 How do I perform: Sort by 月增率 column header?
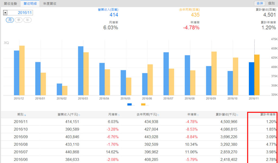click(x=114, y=115)
